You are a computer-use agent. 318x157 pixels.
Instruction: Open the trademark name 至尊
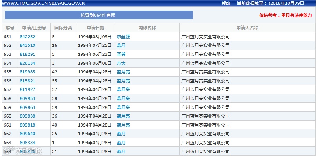[121, 54]
